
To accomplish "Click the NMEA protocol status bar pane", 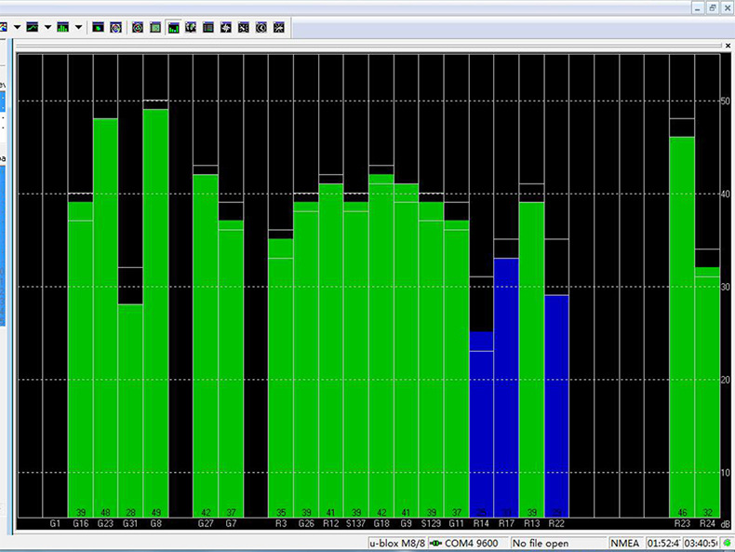I will pyautogui.click(x=624, y=543).
